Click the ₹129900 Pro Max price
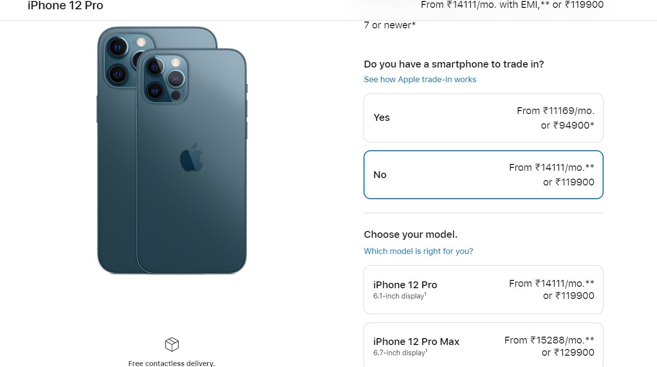 click(x=574, y=352)
